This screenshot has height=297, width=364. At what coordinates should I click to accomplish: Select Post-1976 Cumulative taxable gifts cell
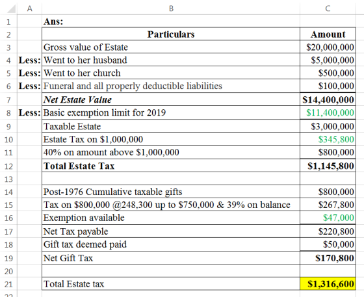(x=171, y=192)
